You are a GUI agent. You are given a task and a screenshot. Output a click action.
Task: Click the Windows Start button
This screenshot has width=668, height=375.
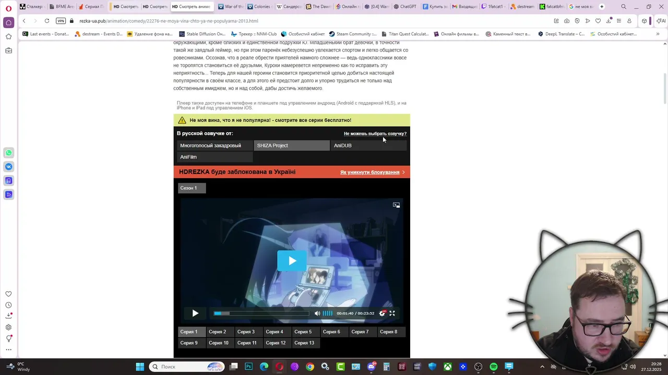(x=140, y=367)
